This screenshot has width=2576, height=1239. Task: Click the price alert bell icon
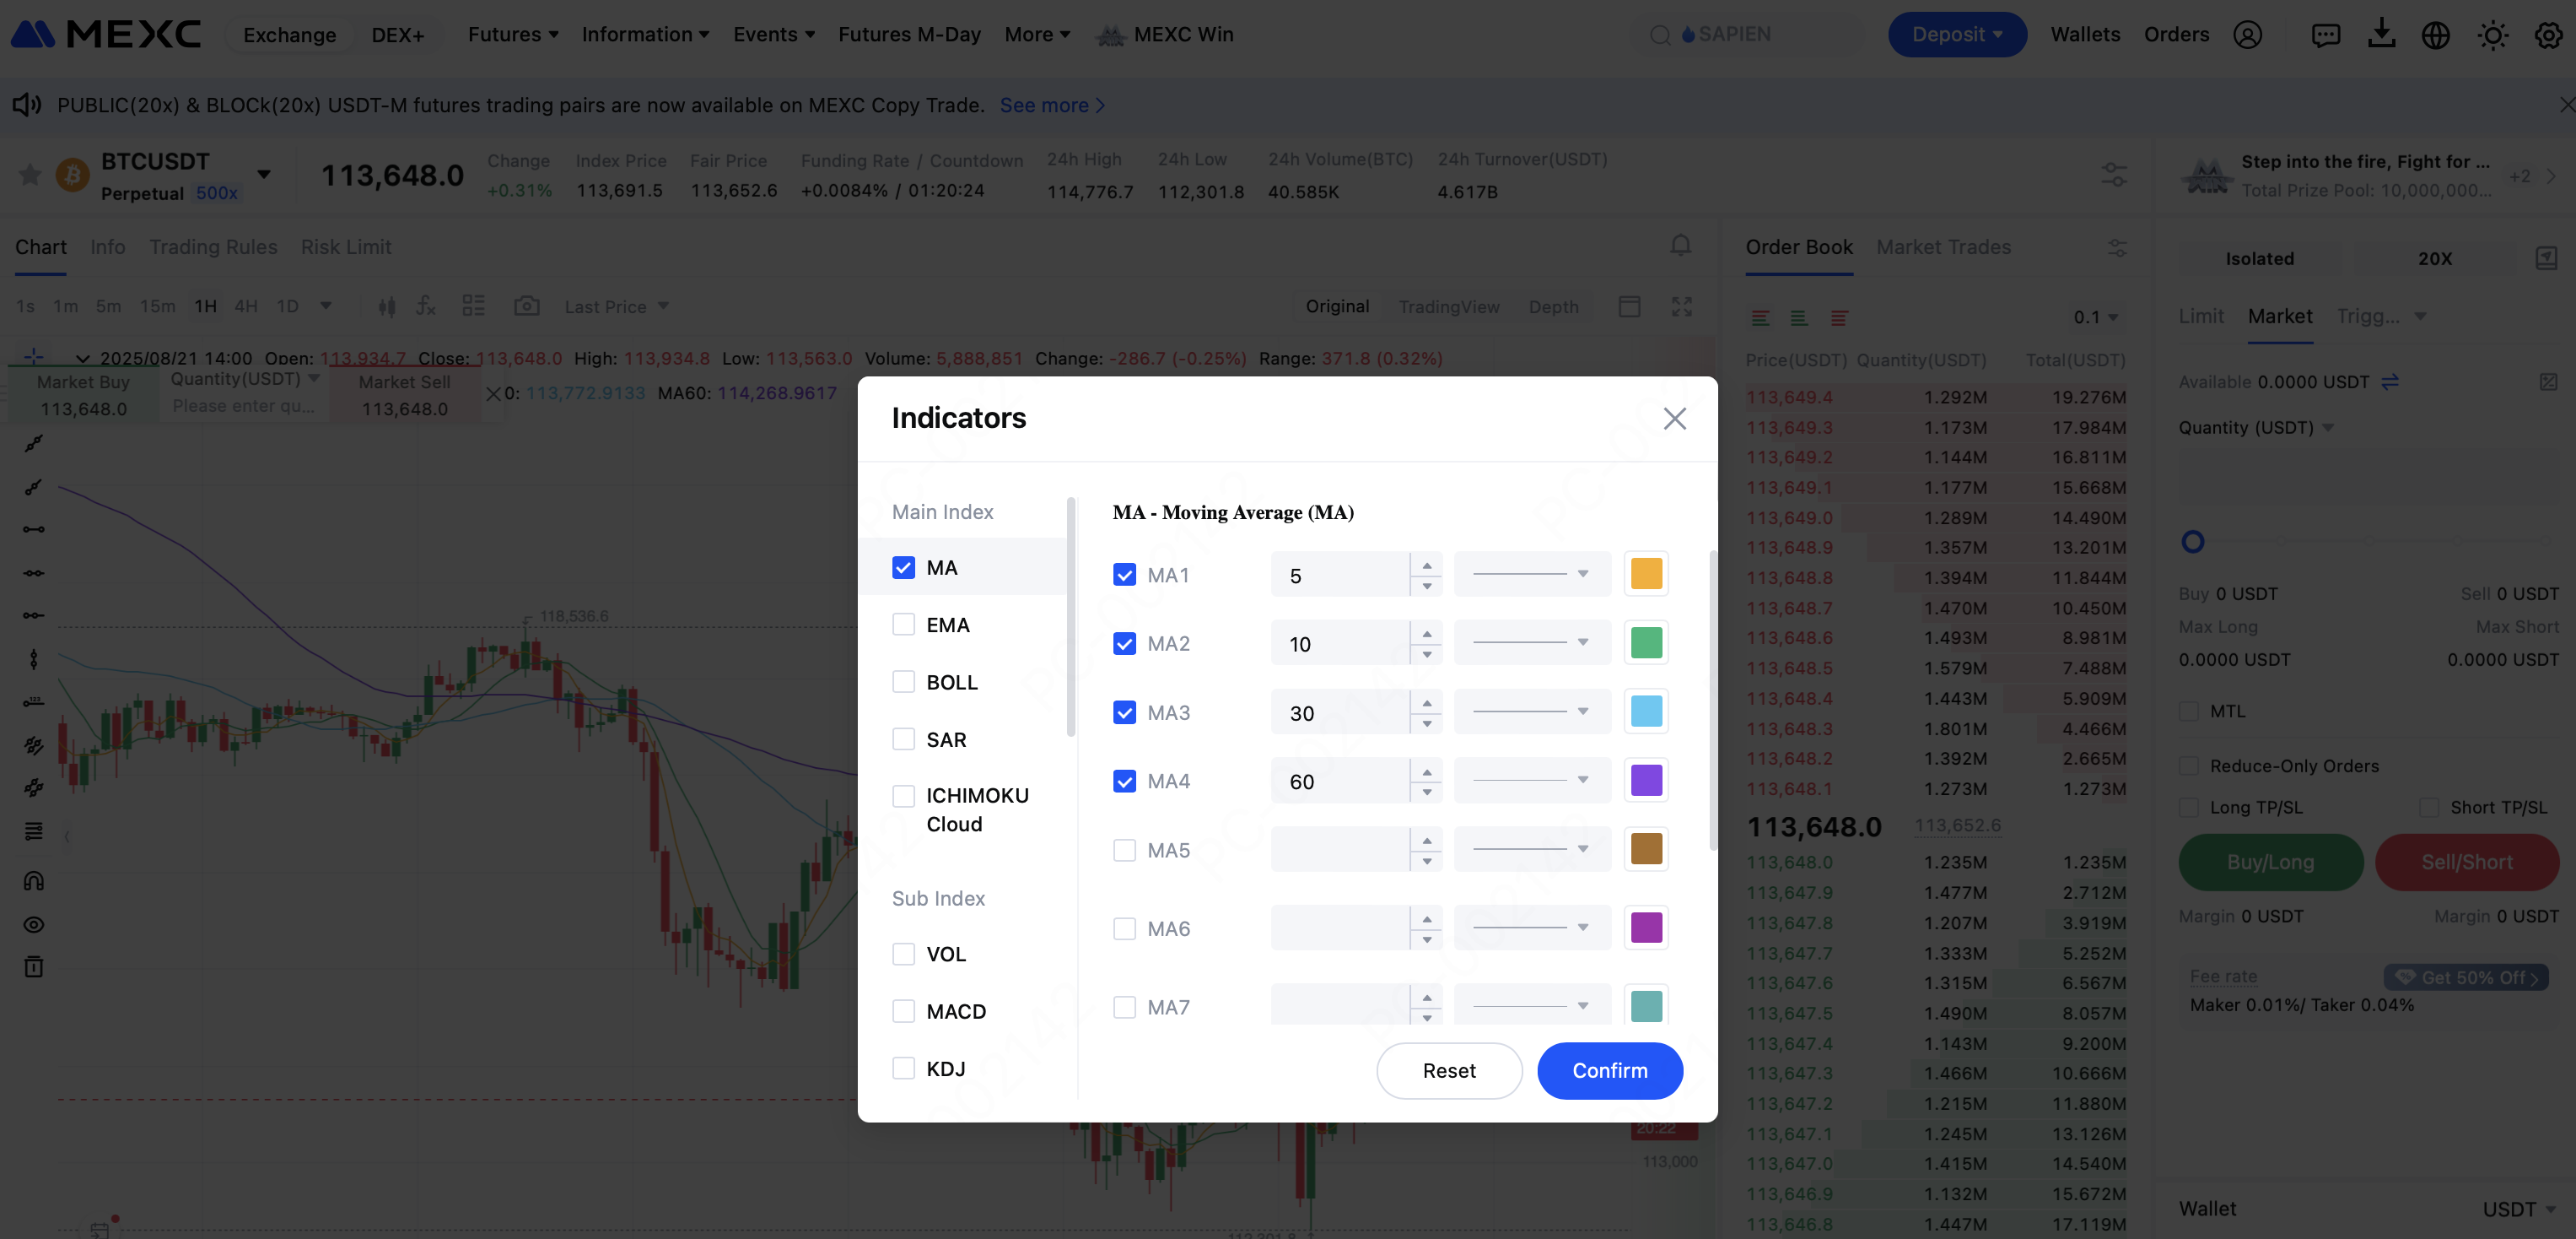pyautogui.click(x=1681, y=246)
